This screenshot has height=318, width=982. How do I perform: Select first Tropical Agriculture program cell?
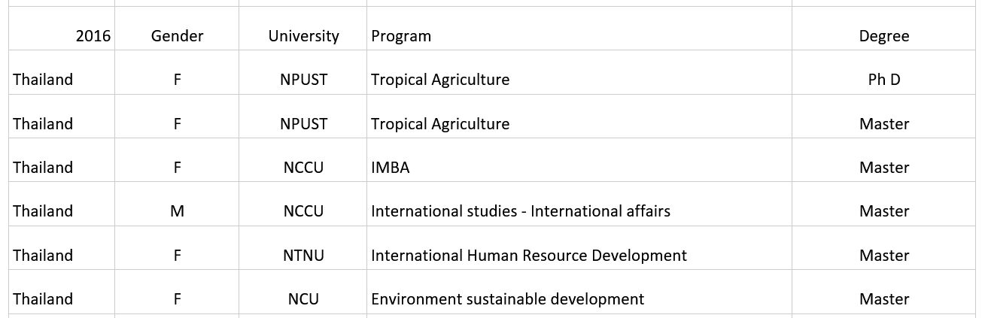point(579,80)
